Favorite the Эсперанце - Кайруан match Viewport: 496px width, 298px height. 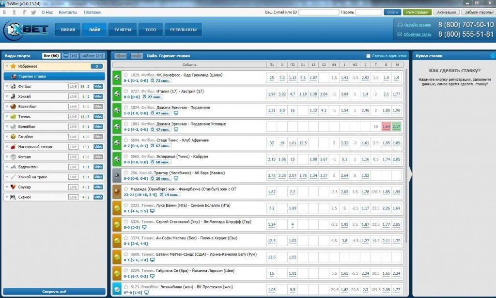[x=126, y=157]
